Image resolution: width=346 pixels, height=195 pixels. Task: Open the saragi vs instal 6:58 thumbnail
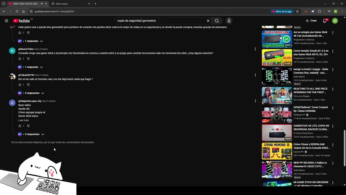tap(277, 76)
